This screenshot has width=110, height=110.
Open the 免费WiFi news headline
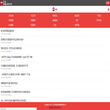(16, 75)
